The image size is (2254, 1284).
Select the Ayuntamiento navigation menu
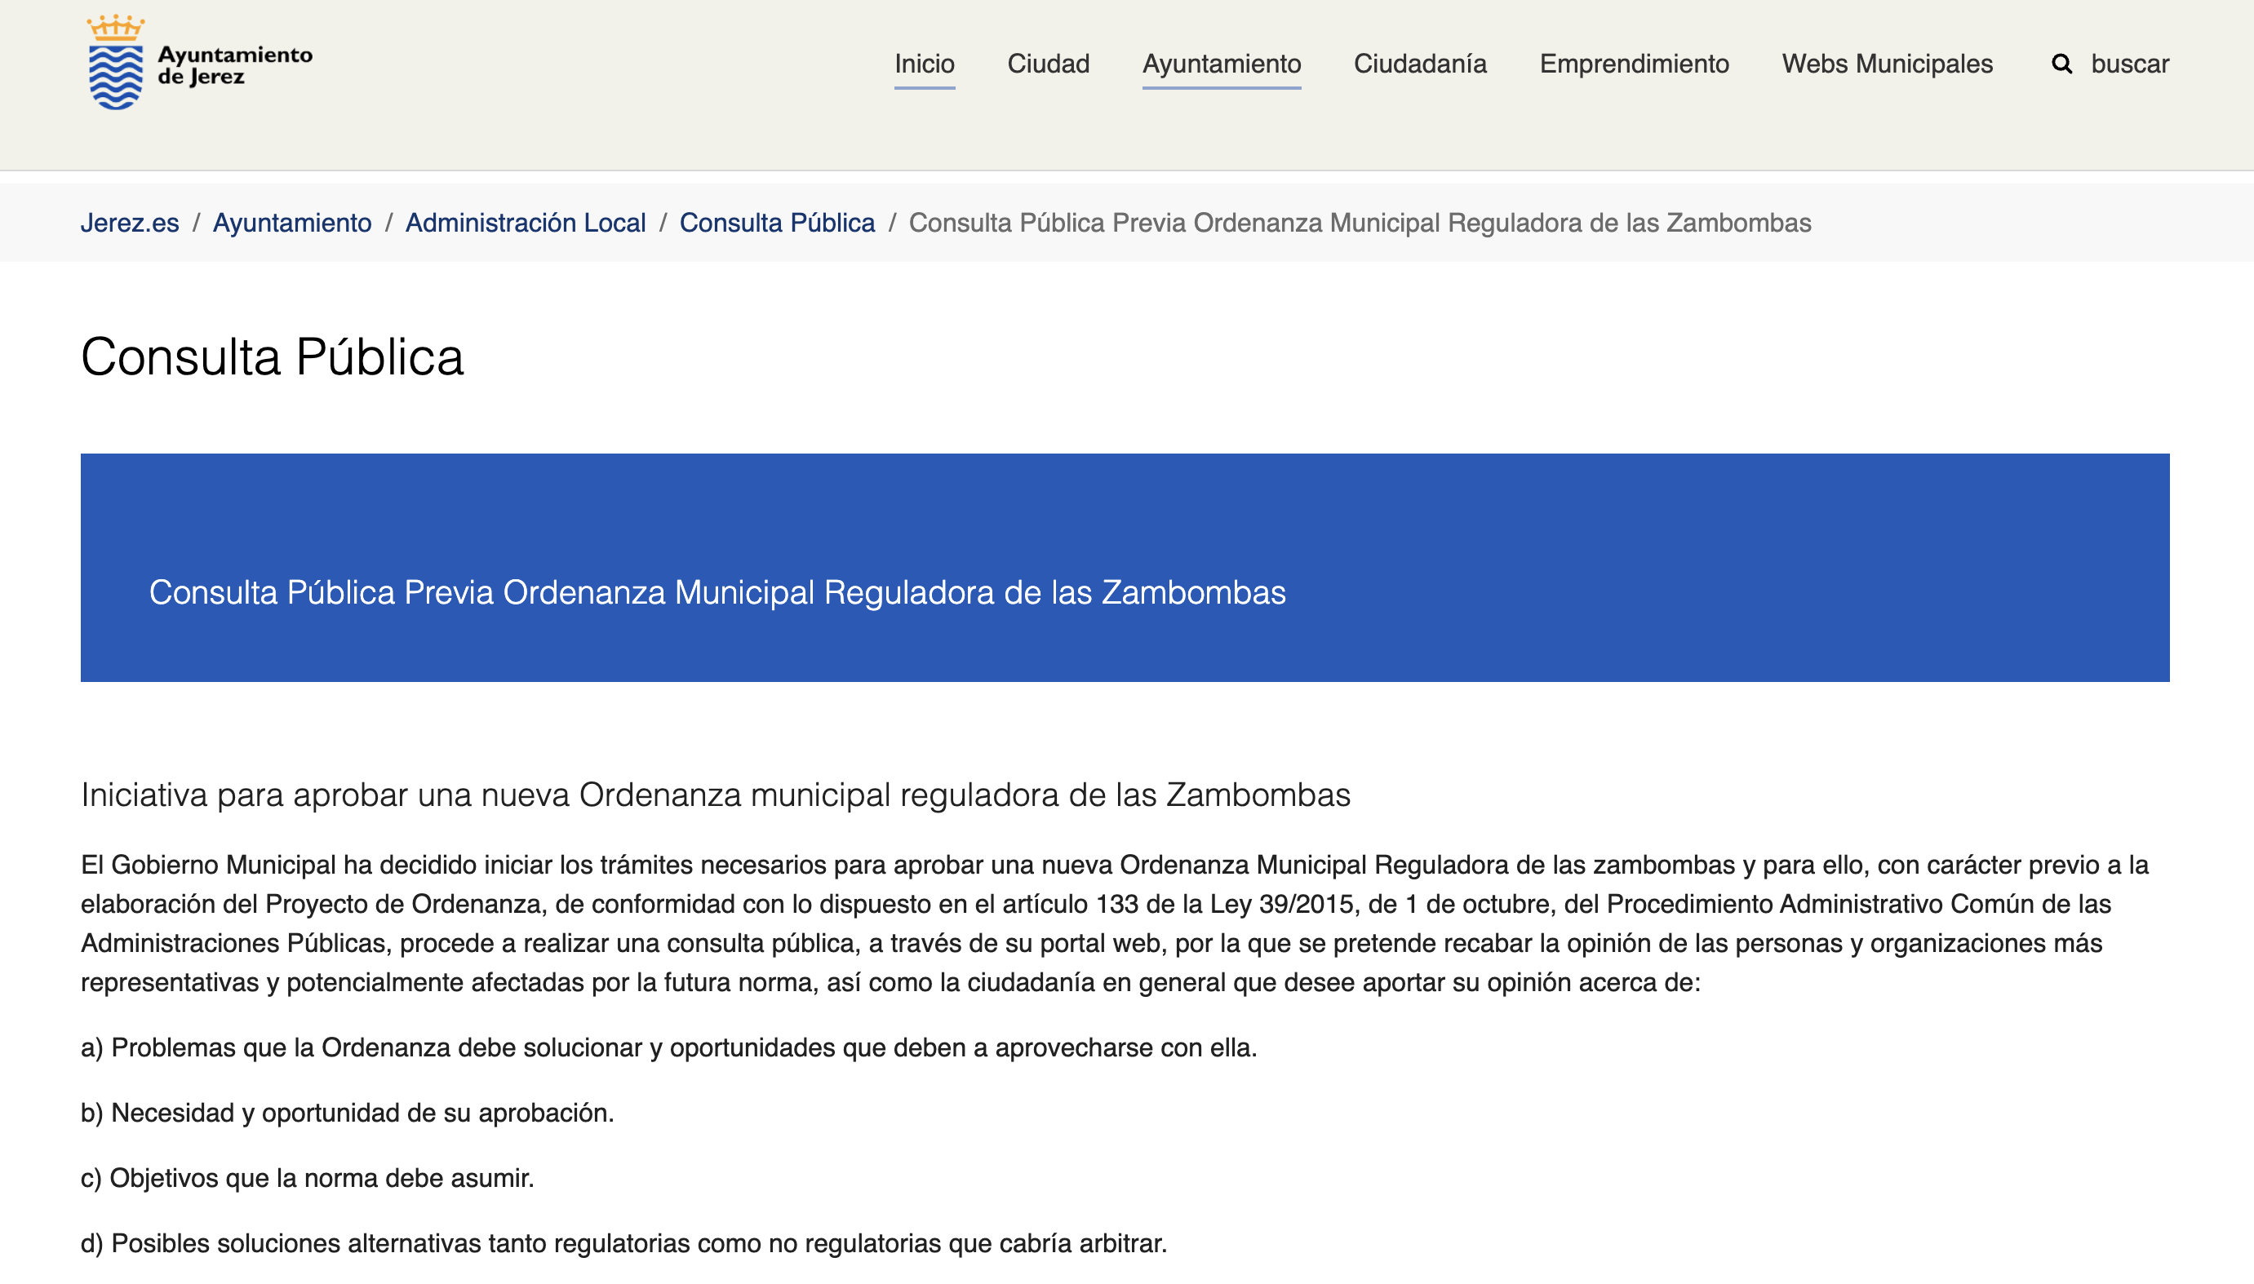tap(1221, 64)
